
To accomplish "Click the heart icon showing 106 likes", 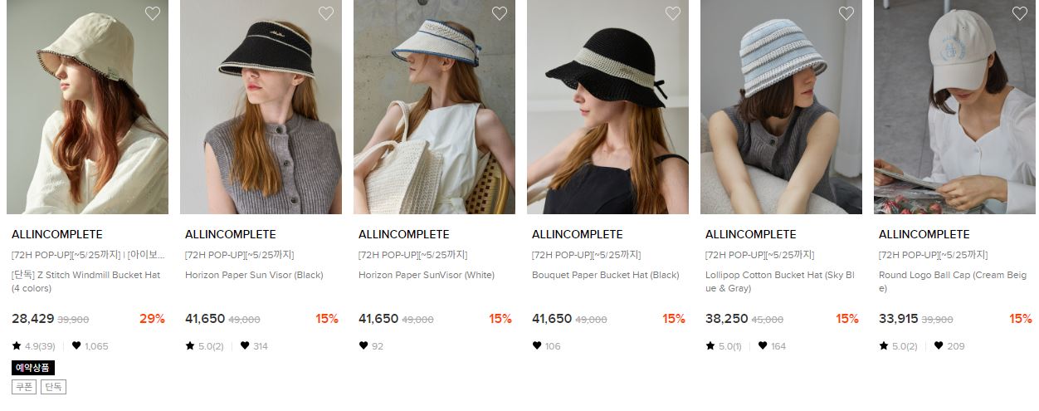I will (x=537, y=346).
